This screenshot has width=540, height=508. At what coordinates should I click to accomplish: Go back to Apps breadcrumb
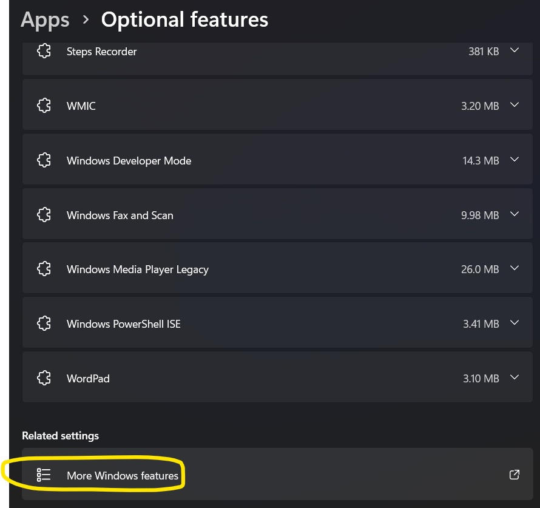45,19
